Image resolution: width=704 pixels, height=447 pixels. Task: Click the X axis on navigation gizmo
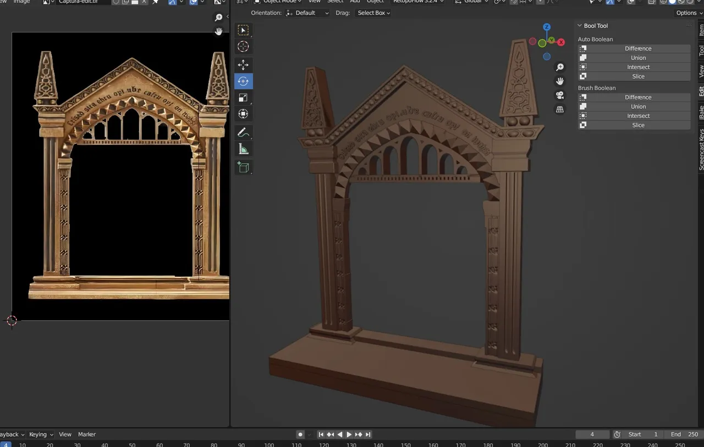point(561,42)
